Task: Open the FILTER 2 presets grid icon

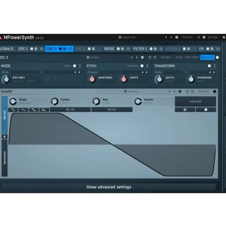Action: click(188, 49)
